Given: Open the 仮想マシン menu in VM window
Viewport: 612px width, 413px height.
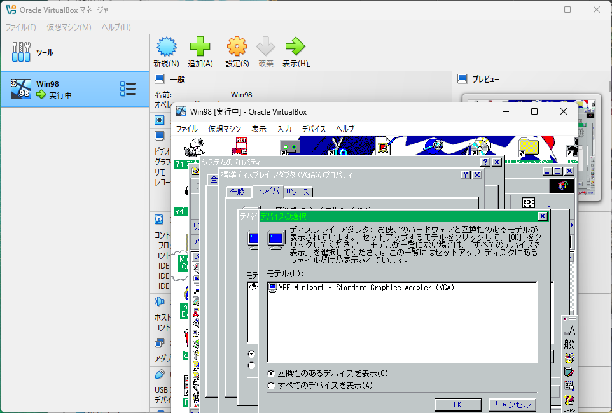Looking at the screenshot, I should click(x=225, y=129).
